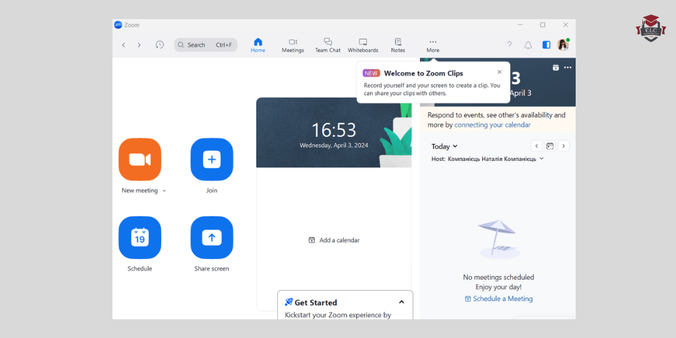
Task: Click the Wednesday, April 3, 2024 date
Action: point(333,146)
